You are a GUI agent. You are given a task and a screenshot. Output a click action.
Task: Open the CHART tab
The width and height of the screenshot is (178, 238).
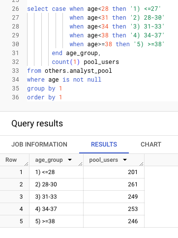pyautogui.click(x=151, y=145)
